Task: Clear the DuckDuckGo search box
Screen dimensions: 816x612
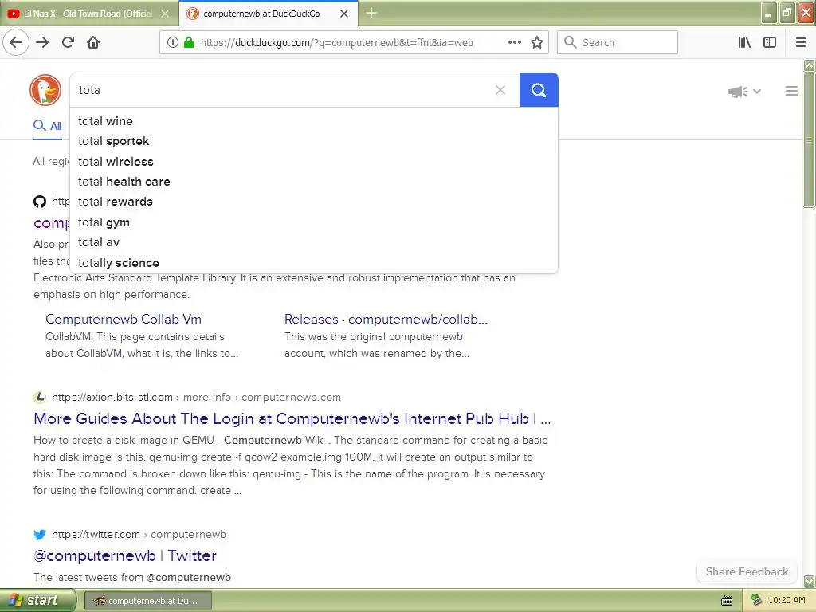Action: pyautogui.click(x=500, y=90)
